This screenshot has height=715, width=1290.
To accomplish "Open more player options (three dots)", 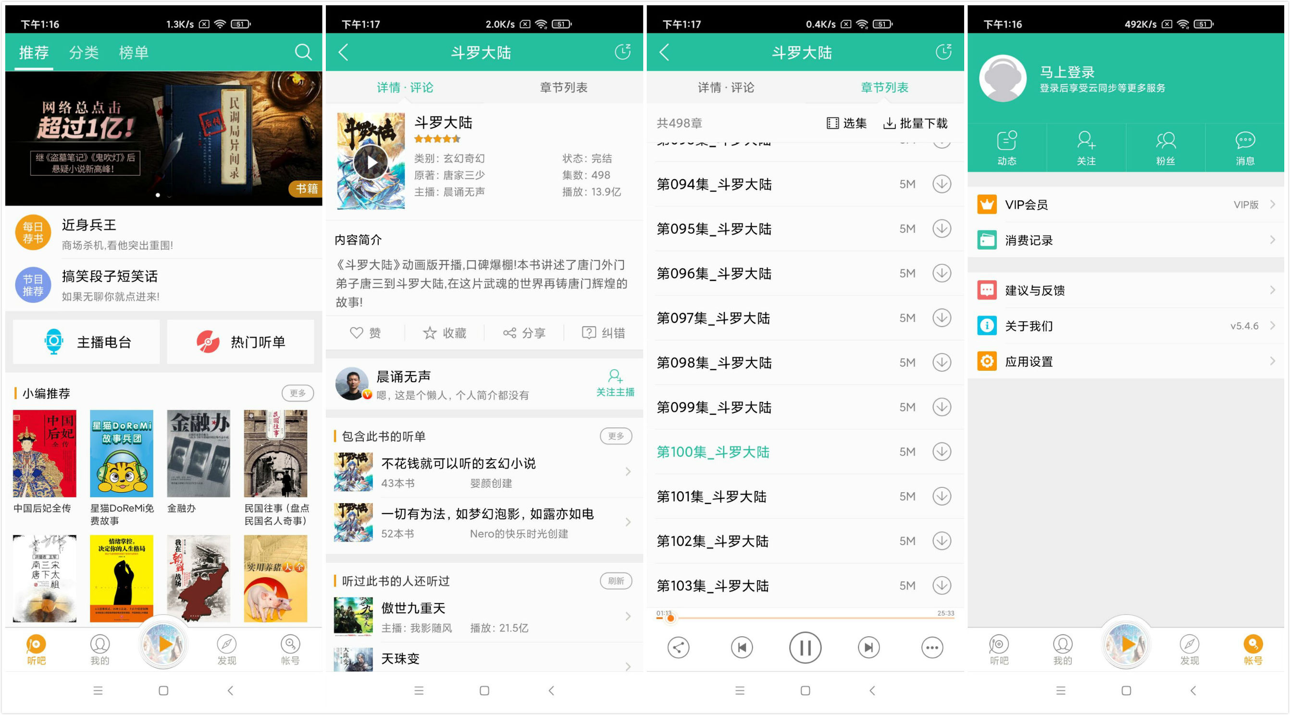I will 932,647.
